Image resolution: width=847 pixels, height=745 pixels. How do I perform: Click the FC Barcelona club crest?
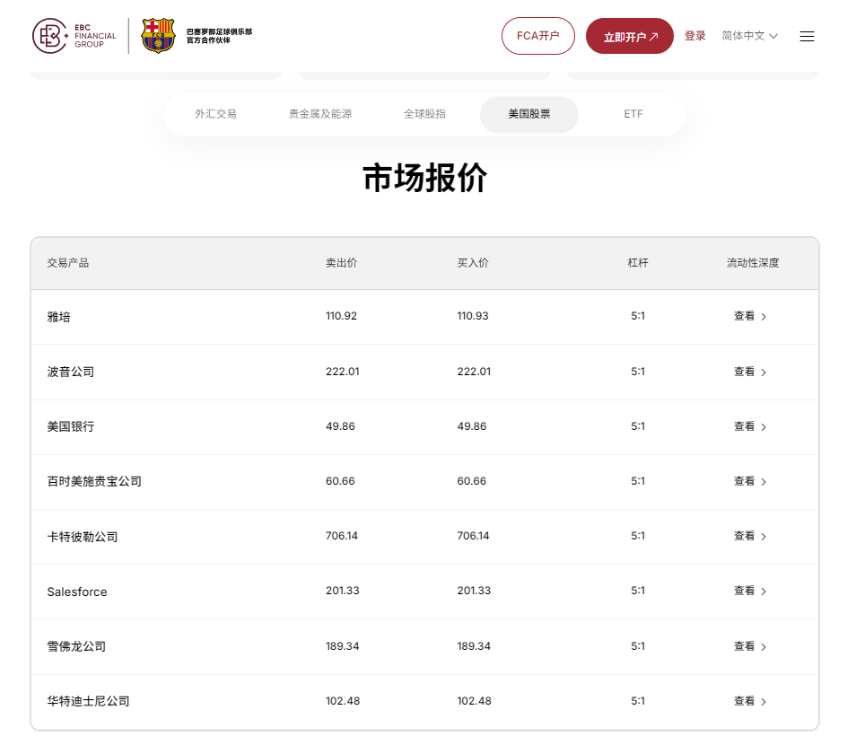(x=159, y=37)
